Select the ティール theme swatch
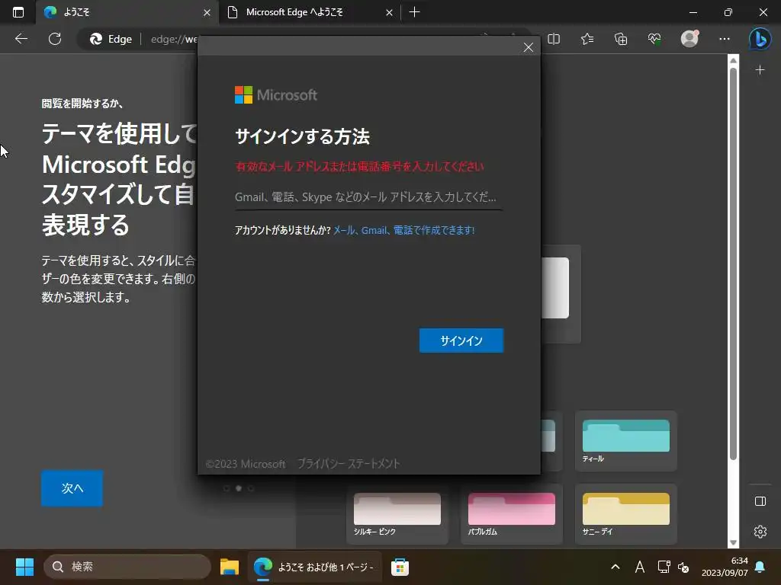This screenshot has width=781, height=585. click(626, 441)
